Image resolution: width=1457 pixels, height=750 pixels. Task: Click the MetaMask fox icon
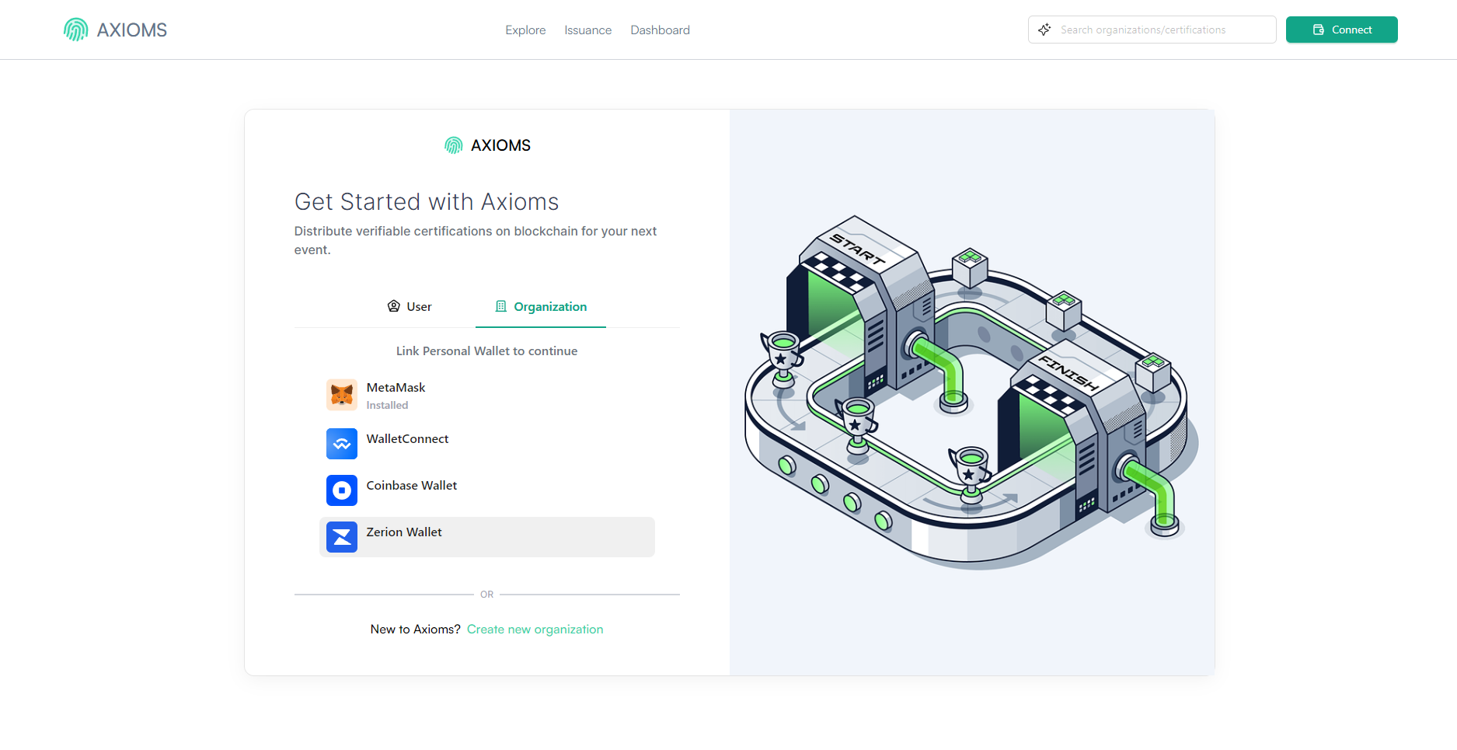342,395
